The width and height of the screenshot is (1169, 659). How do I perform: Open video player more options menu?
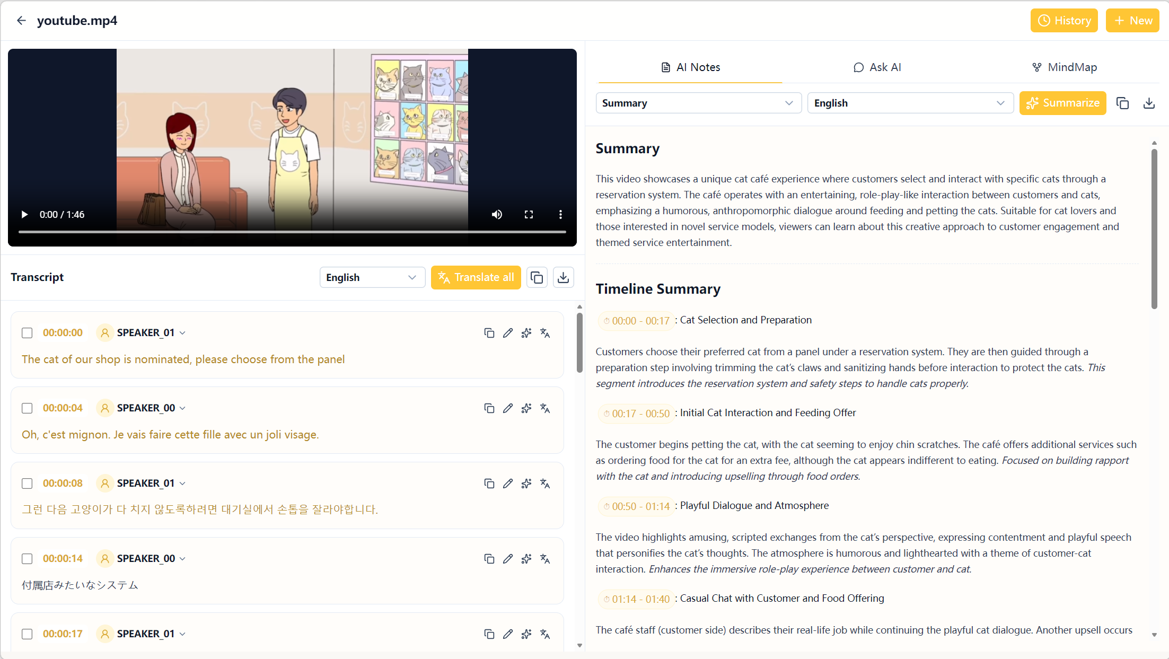[560, 215]
